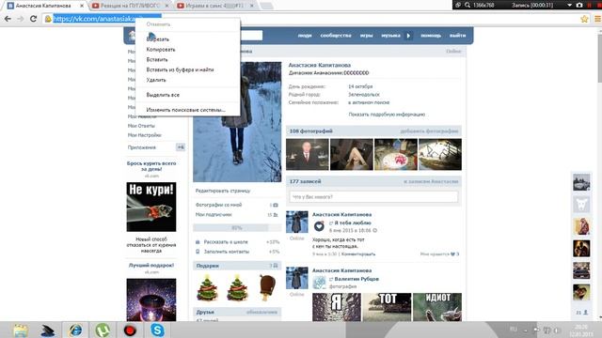Viewport: 602px width, 338px height.
Task: Choose Изменить поисковые системы option
Action: click(185, 110)
